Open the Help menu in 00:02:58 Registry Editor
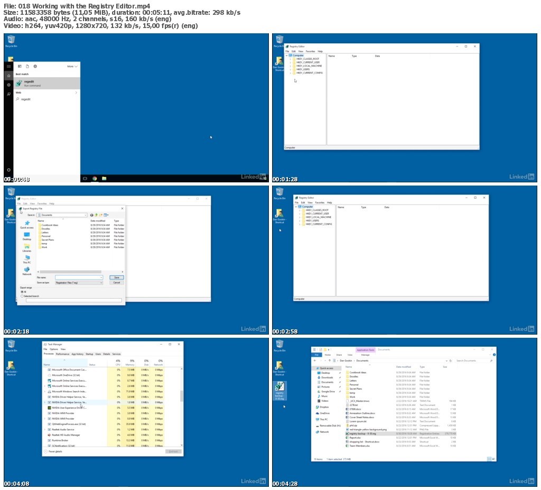Viewport: 541px width, 490px height. coord(330,202)
